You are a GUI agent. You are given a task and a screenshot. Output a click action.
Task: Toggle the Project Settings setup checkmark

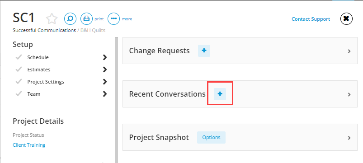coord(19,82)
